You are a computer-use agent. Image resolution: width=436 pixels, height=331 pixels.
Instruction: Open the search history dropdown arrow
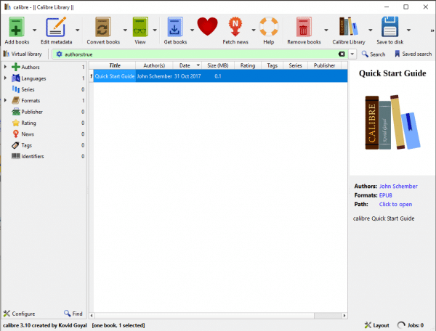(x=352, y=54)
